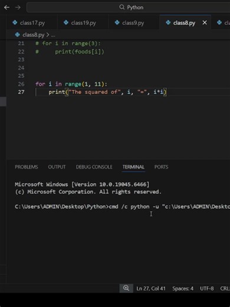Click the class8.py breadcrumb item
Image resolution: width=230 pixels, height=307 pixels.
pos(33,35)
